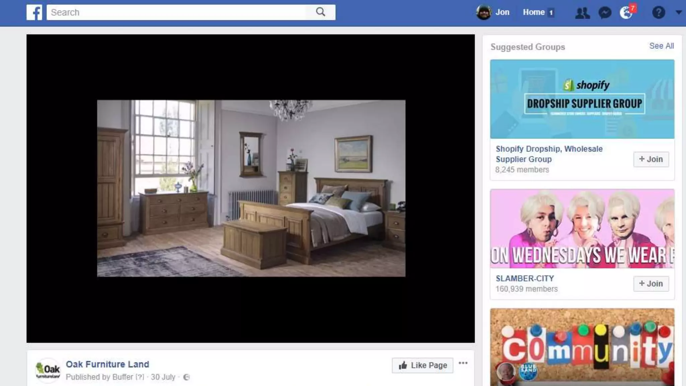Join the SLAMBER-CITY group
This screenshot has width=686, height=386.
coord(650,283)
